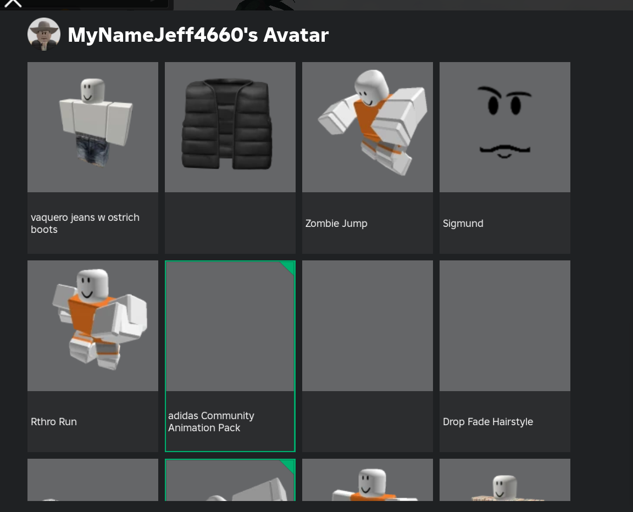Viewport: 633px width, 512px height.
Task: Click the adidas Community Animation Pack name
Action: pyautogui.click(x=211, y=422)
